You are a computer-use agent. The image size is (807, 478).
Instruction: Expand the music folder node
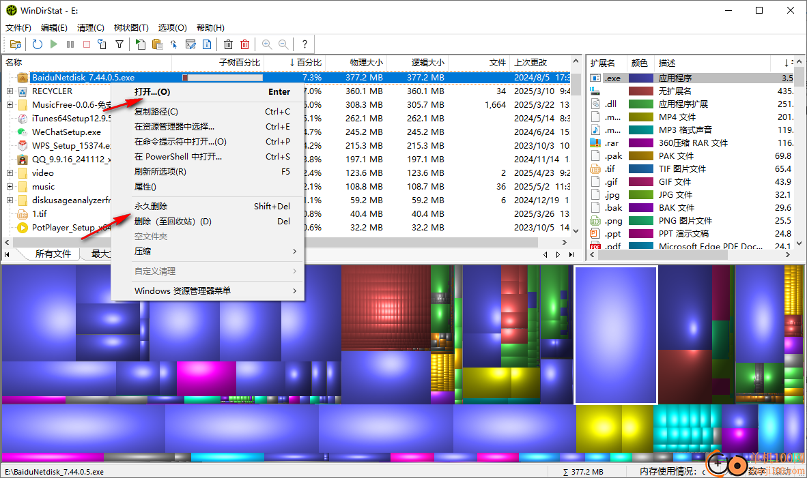(10, 187)
